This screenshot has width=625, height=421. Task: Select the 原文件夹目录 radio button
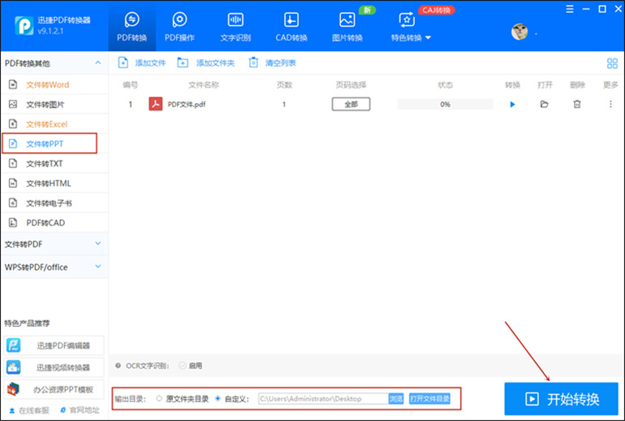(x=159, y=398)
